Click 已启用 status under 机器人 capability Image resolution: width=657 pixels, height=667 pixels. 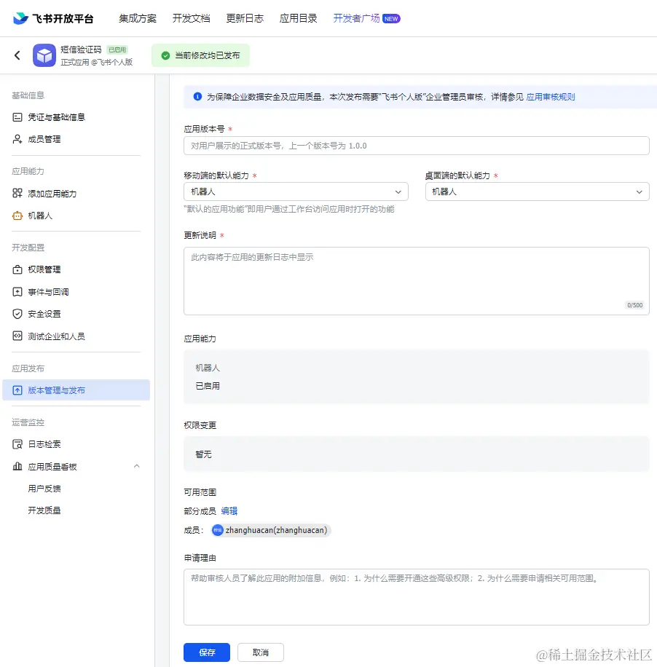point(208,386)
